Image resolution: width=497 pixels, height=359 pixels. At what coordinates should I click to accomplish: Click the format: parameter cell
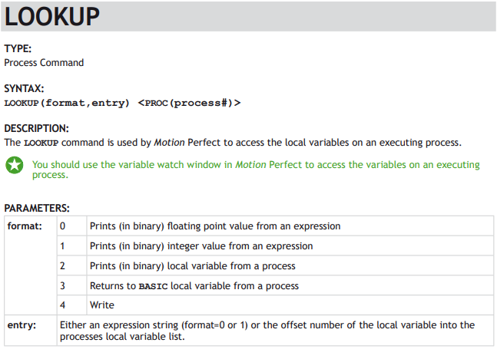tap(31, 265)
